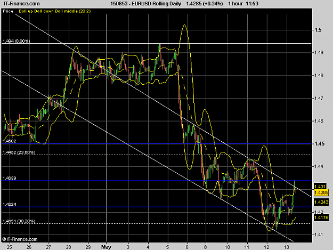Image resolution: width=333 pixels, height=250 pixels.
Task: Click the 1.4243 middle band price tag
Action: click(x=321, y=202)
